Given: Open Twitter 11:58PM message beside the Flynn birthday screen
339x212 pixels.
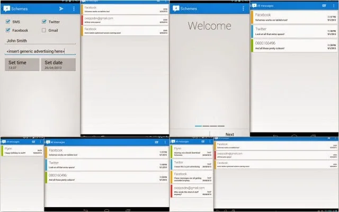Looking at the screenshot, I should [107, 165].
